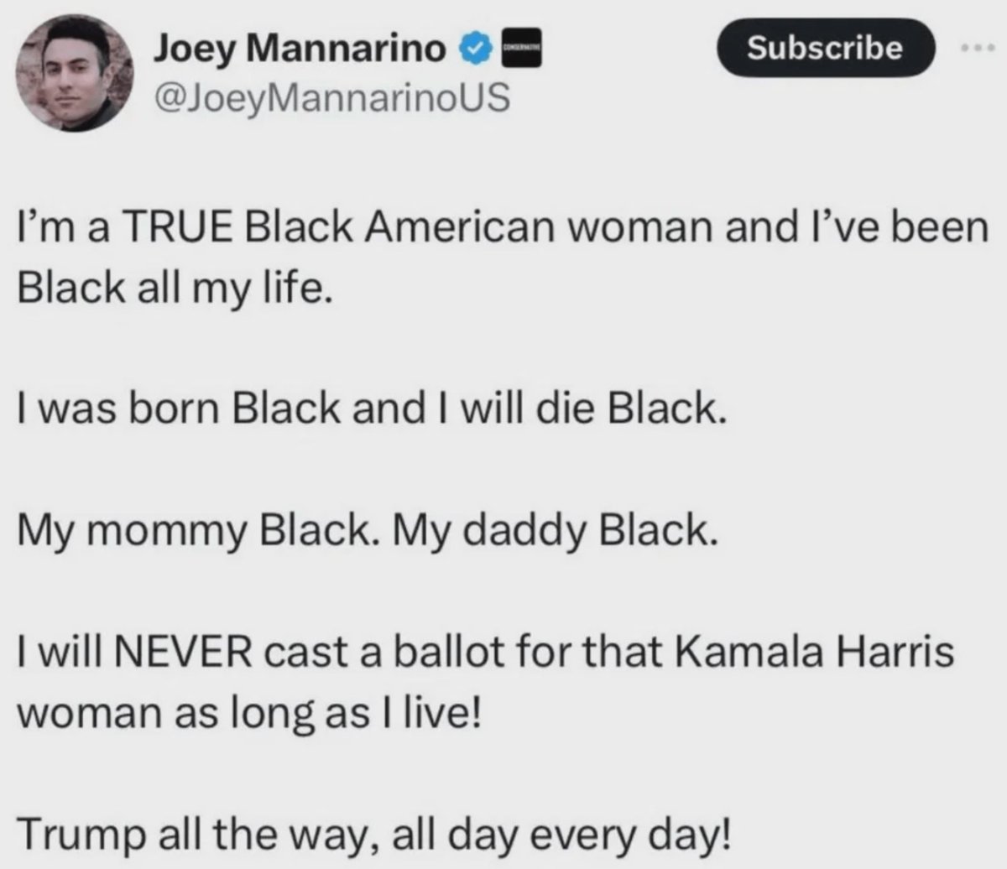Open Joey Mannarino's profile photo

tap(77, 76)
